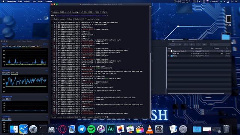240x135 pixels.
Task: Click the Bugs URL link in Terminal
Action: 81,15
